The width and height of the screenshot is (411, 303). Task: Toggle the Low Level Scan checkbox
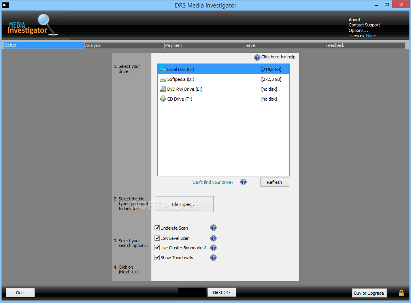(157, 238)
